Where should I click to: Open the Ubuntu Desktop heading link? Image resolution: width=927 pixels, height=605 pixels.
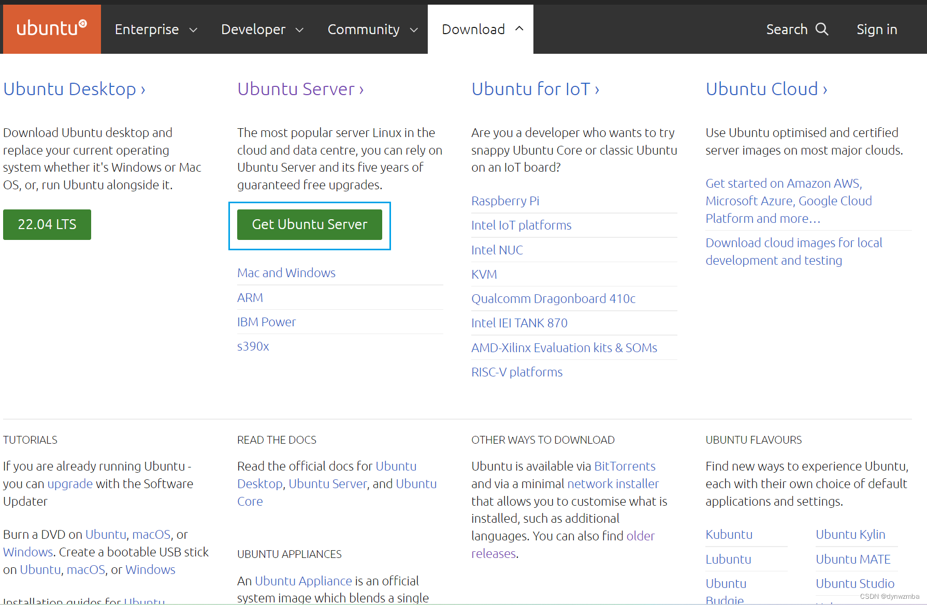click(74, 89)
